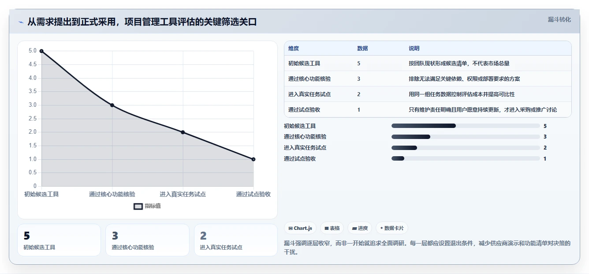Click the description starting 排除无法满足关键依赖
Viewport: 589px width, 274px height.
pos(464,79)
